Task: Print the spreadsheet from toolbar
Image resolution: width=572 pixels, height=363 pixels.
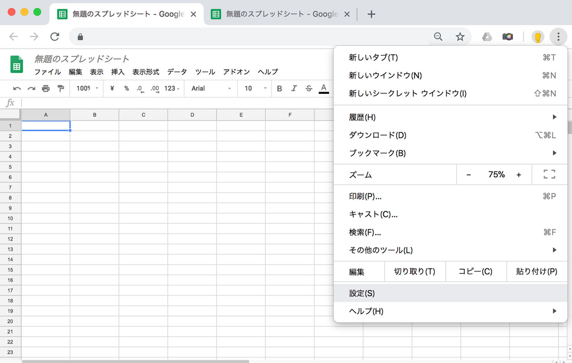Action: click(46, 88)
